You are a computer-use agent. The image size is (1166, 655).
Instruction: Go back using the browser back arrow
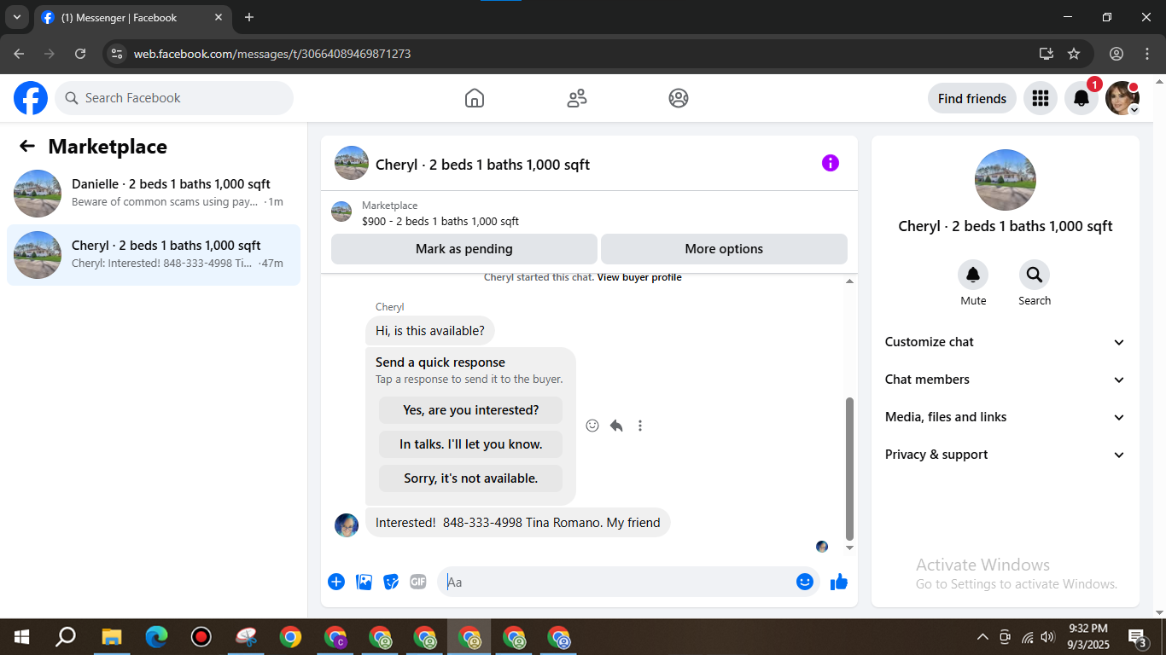pos(19,54)
